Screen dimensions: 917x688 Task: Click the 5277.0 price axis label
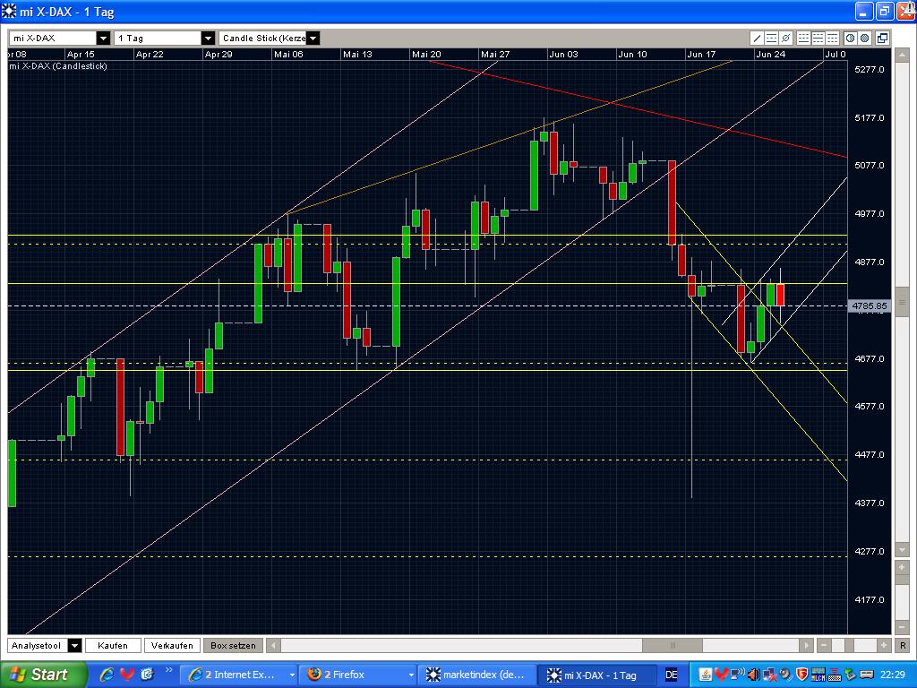(x=870, y=69)
